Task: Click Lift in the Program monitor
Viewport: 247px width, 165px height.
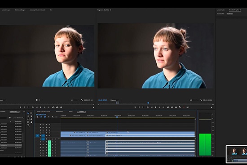Action: click(x=168, y=107)
